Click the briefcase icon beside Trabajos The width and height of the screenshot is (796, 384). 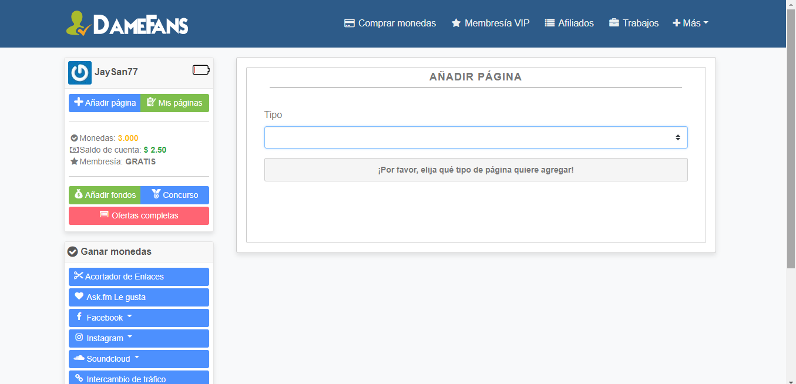coord(614,23)
